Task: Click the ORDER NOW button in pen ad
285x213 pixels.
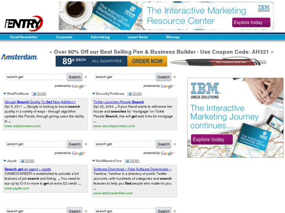Action: click(x=147, y=61)
